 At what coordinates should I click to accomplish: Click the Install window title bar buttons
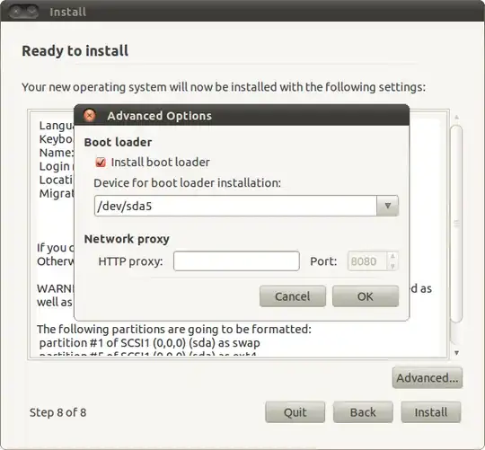tap(23, 12)
